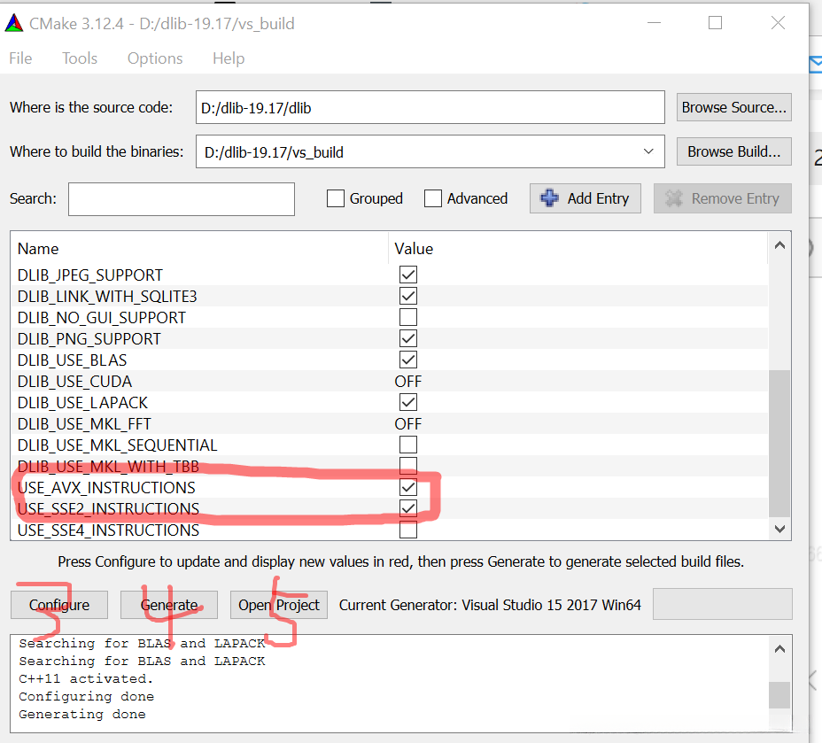The width and height of the screenshot is (822, 743).
Task: Click the 'Configuring done' log line
Action: (87, 696)
